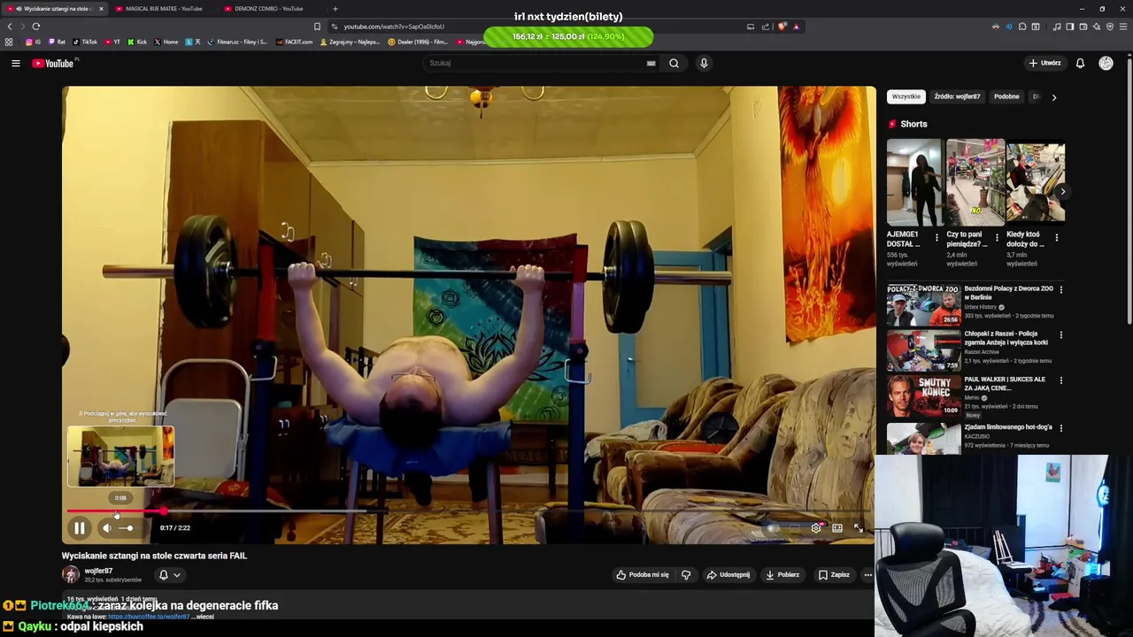Open options for Kiedy ktoś dołoży short
This screenshot has width=1133, height=637.
(x=1056, y=238)
